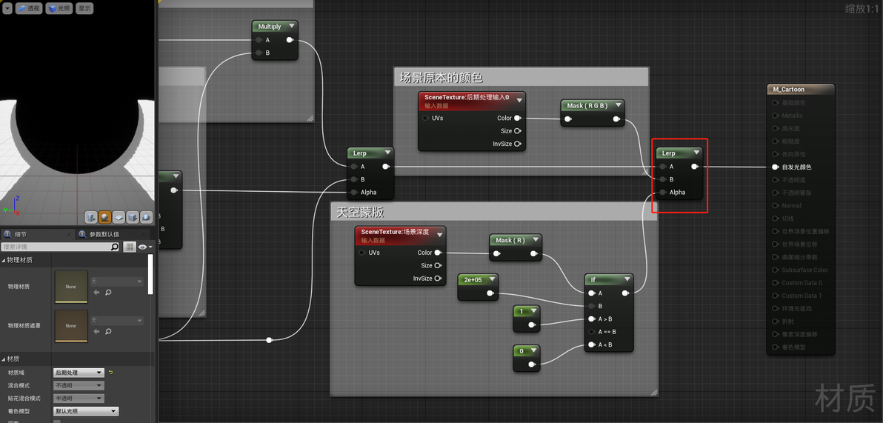
Task: Open the 着色模型 默认光照 dropdown
Action: click(x=86, y=411)
